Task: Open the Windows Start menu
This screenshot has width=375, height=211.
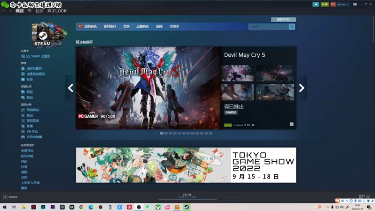Action: (x=5, y=207)
